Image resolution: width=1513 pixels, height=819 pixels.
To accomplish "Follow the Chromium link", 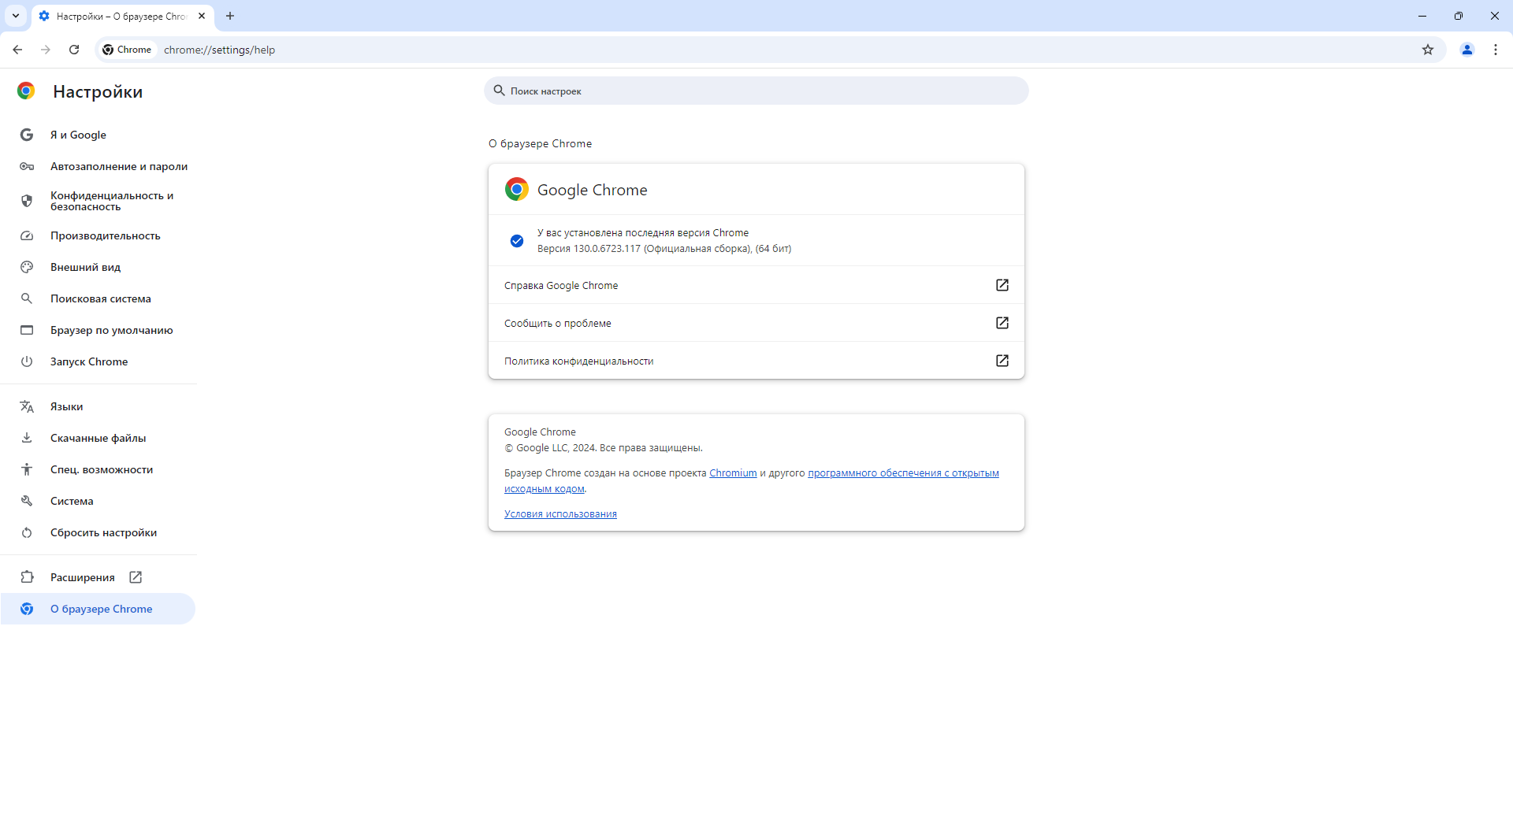I will coord(733,473).
